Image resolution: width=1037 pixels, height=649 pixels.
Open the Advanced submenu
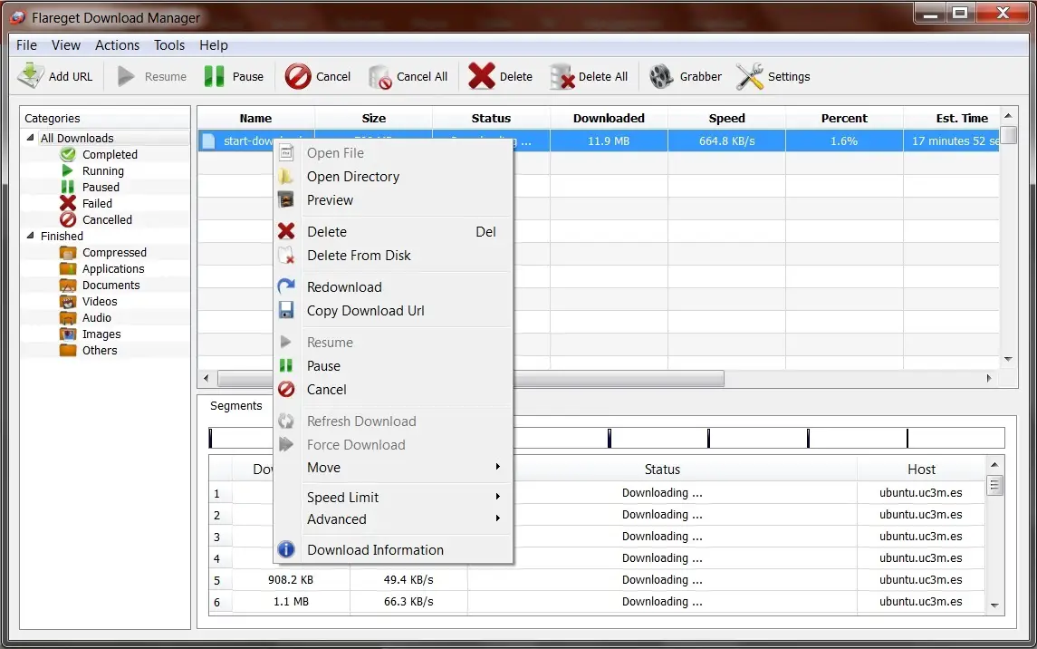(x=393, y=519)
